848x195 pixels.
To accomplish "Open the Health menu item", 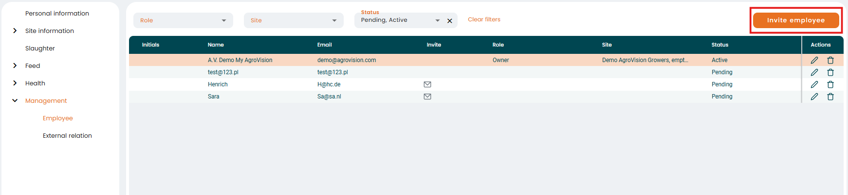I will click(x=35, y=83).
